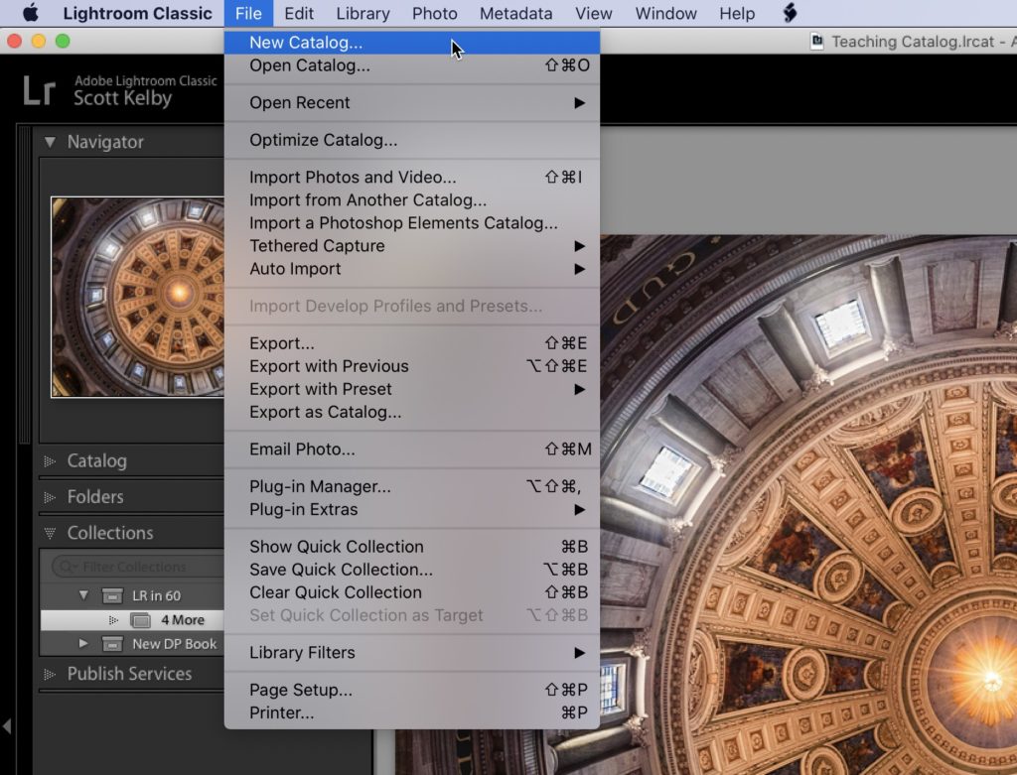Screen dimensions: 1017x775
Task: Select Import Photos and Video menu item
Action: coord(353,178)
